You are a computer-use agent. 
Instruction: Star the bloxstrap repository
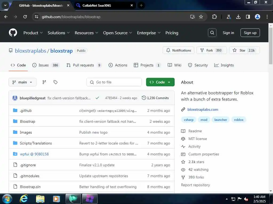coord(244,50)
